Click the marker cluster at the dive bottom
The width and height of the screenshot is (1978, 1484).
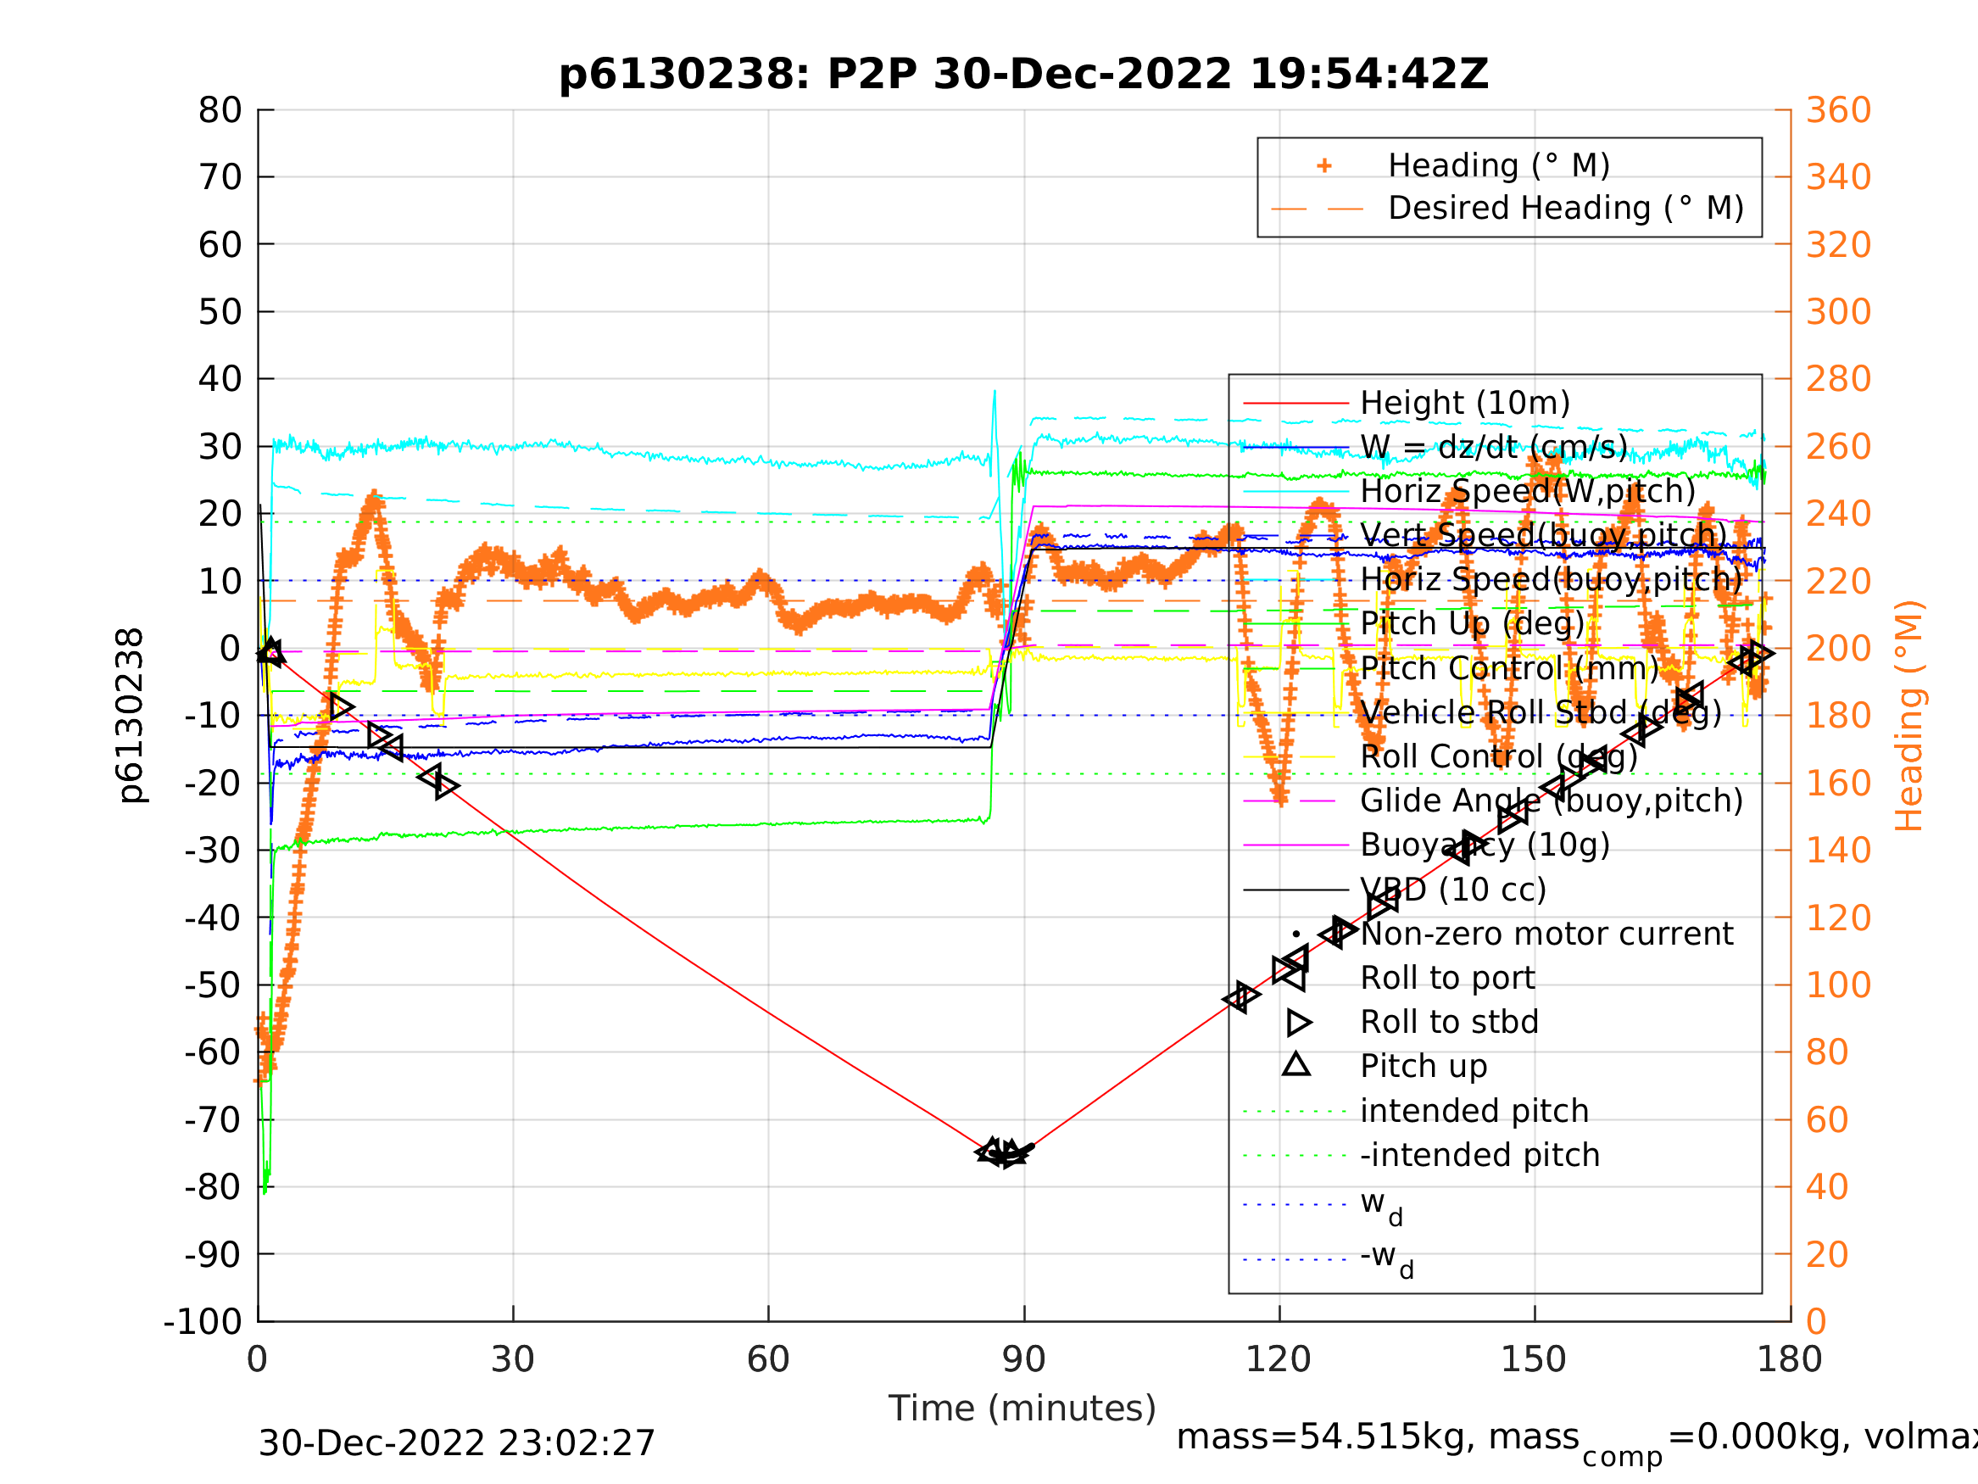1003,1153
